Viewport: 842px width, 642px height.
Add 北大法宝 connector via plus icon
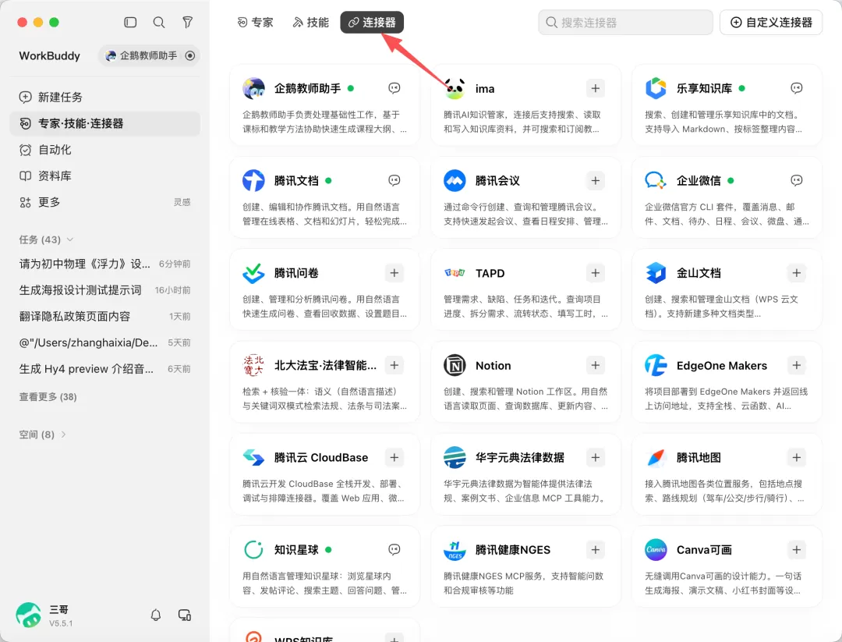(x=394, y=365)
